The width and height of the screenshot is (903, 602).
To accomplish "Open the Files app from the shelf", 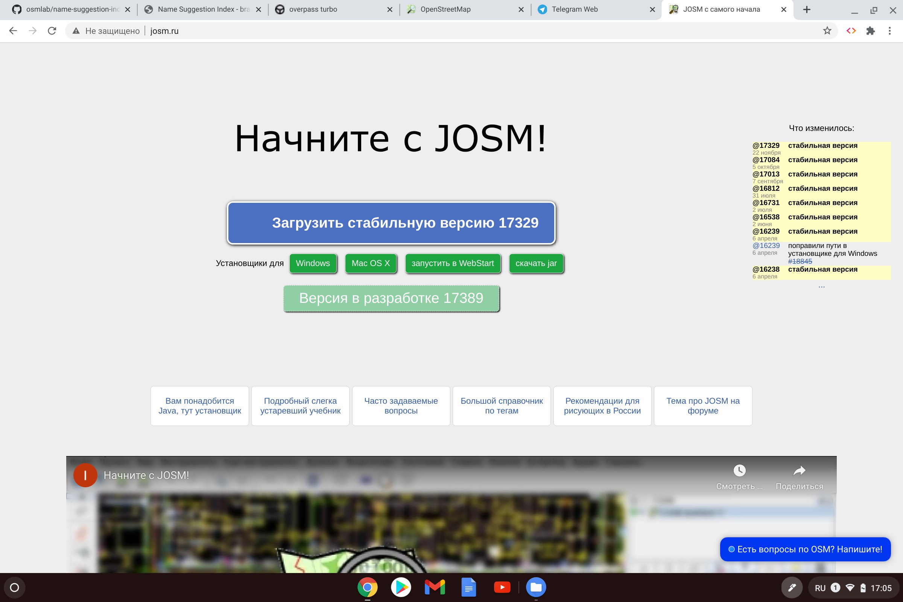I will 536,587.
